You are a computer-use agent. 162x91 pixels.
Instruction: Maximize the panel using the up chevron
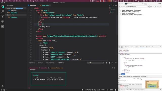pos(113,63)
